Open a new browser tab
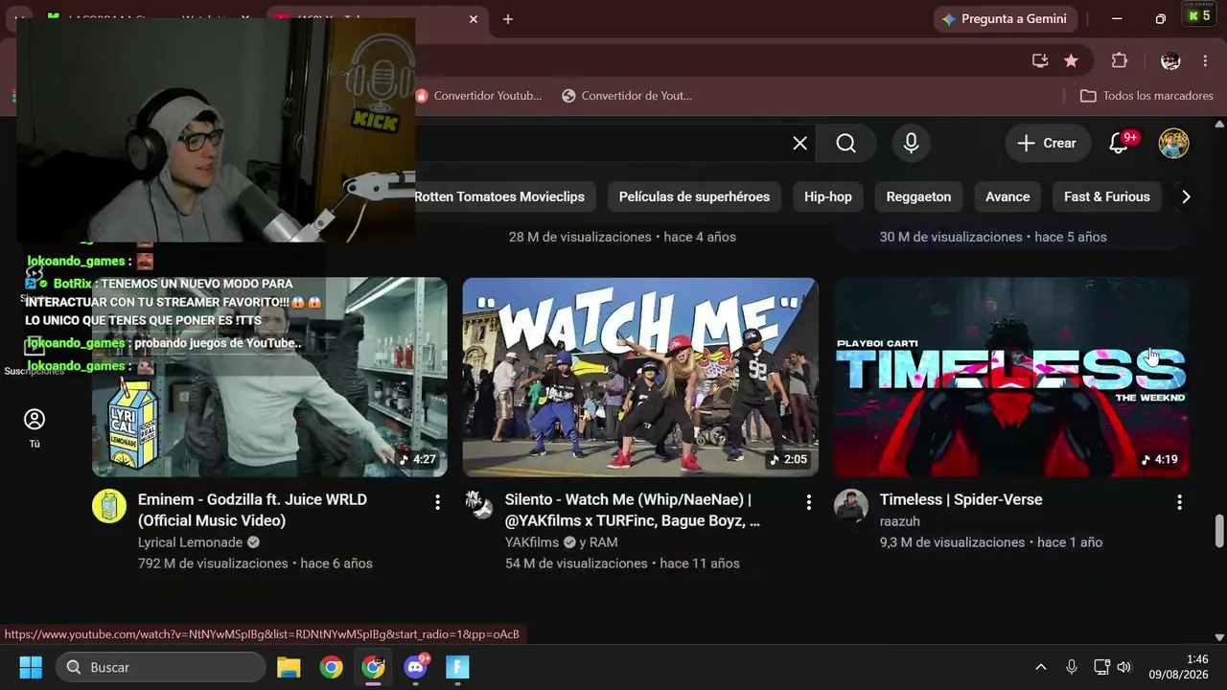This screenshot has height=690, width=1227. click(508, 19)
